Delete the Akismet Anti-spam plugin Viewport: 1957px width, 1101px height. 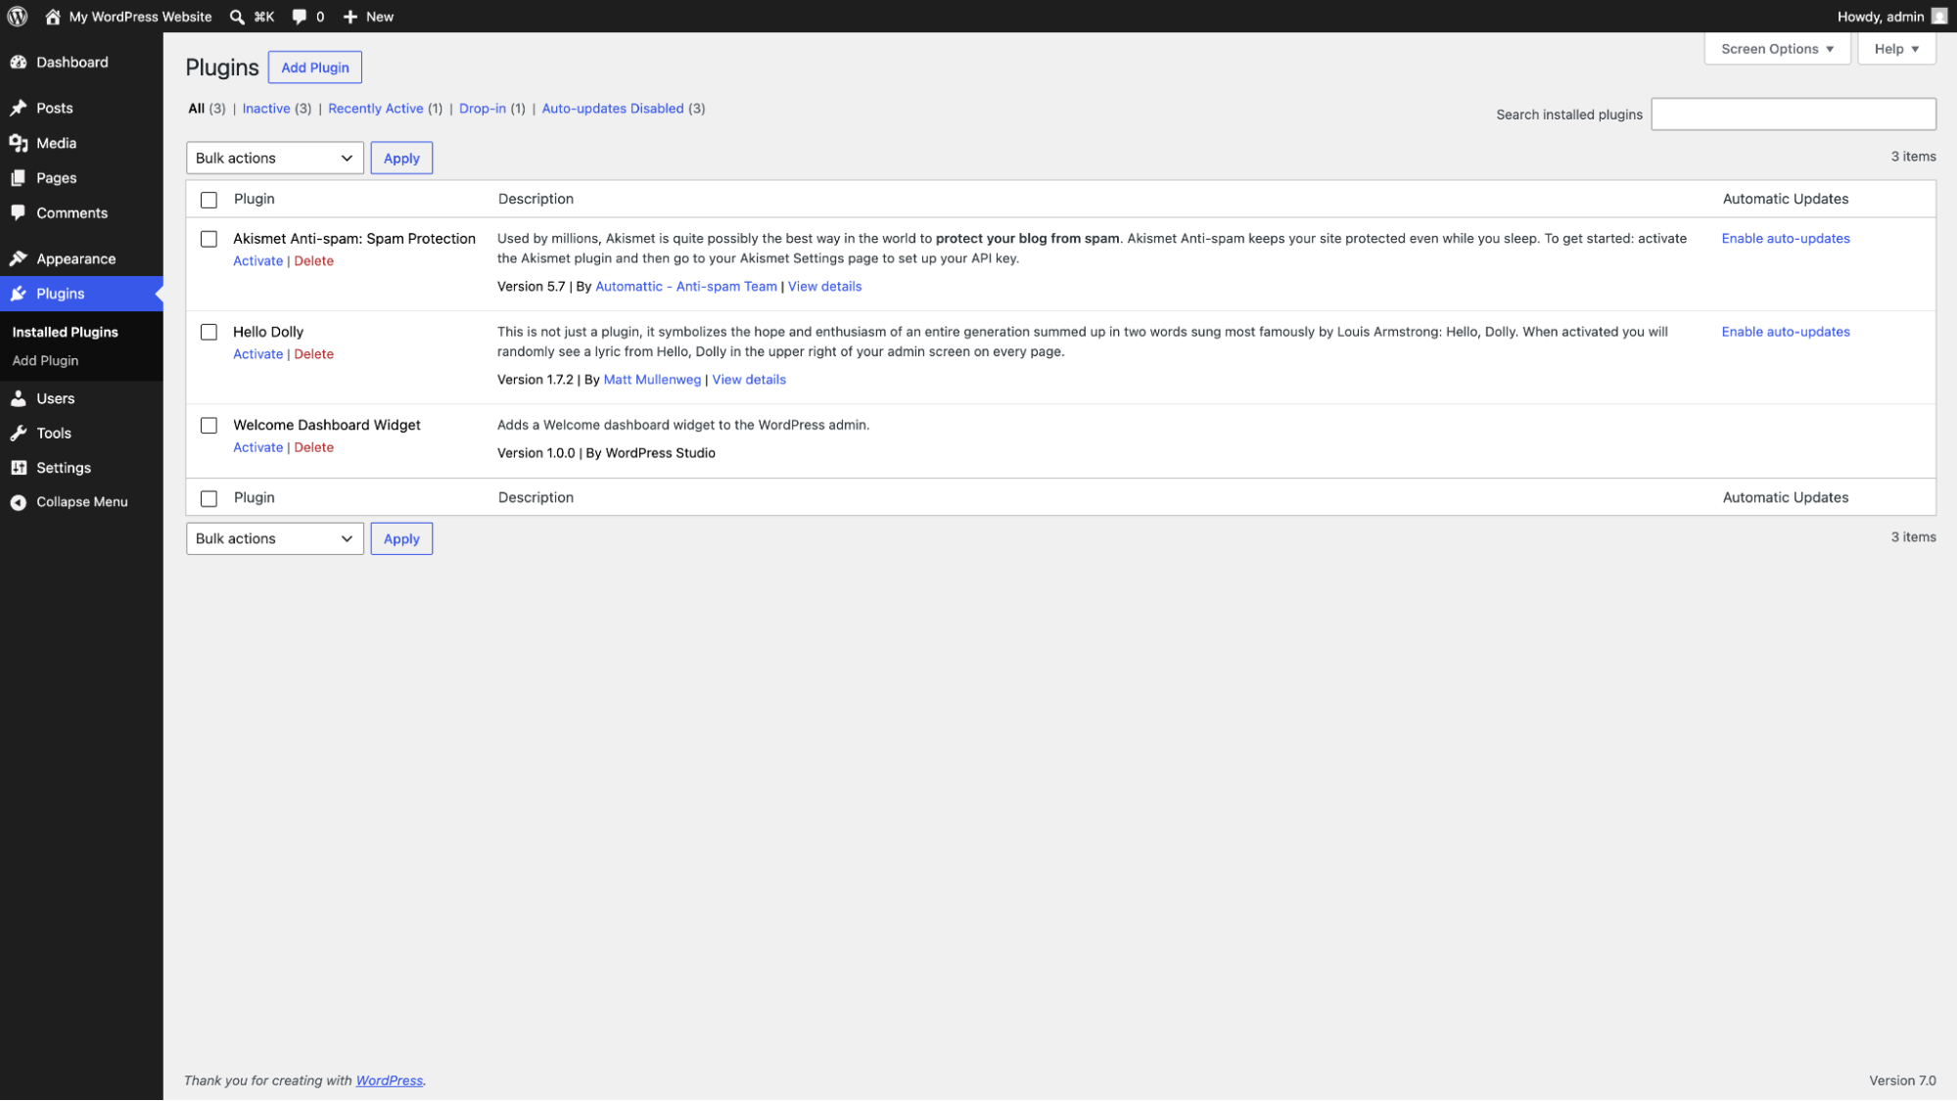[x=314, y=261]
